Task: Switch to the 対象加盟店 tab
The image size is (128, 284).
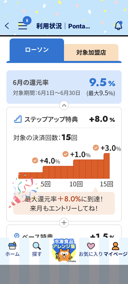Action: point(91,53)
